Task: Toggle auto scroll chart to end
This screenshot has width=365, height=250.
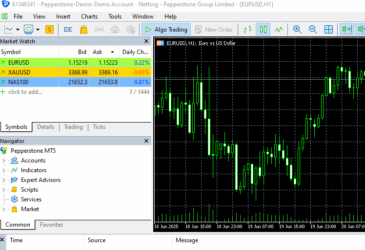Action: point(347,30)
